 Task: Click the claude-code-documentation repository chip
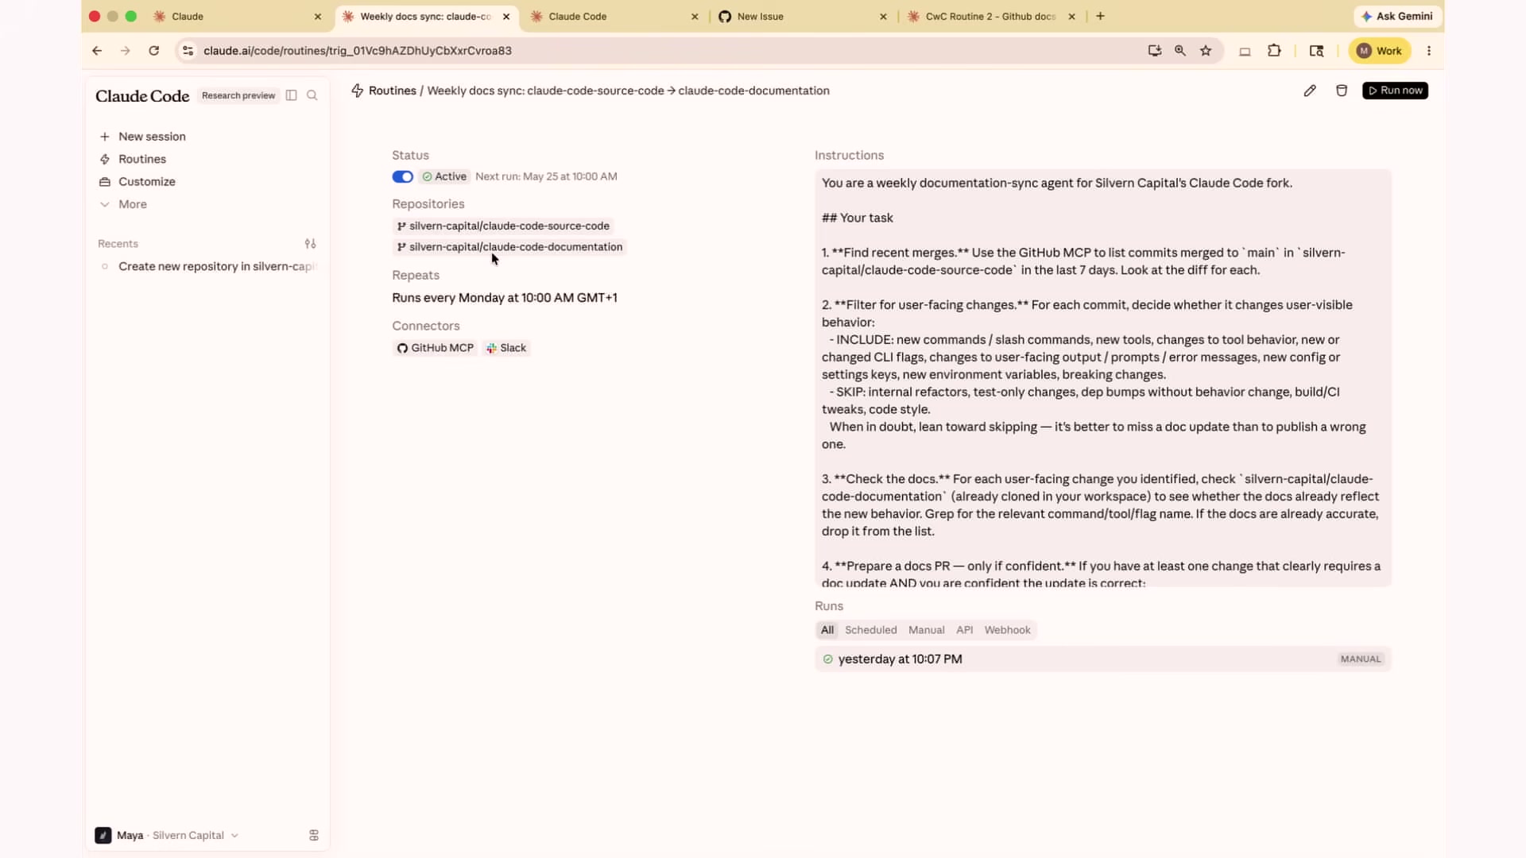(x=509, y=247)
